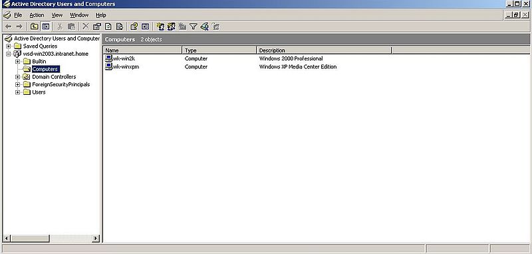Click the pane layout icon beside Help icon

coord(145,27)
